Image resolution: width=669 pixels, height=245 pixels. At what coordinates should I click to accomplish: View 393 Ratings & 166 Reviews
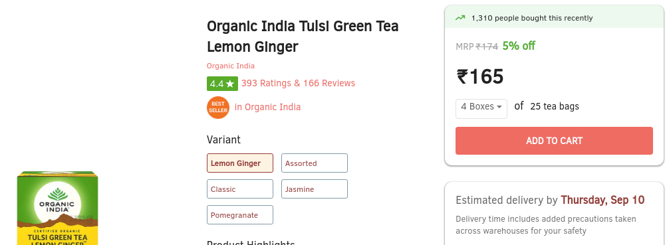click(298, 83)
